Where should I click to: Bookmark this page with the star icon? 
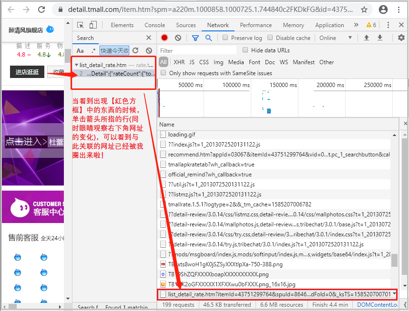pyautogui.click(x=364, y=10)
